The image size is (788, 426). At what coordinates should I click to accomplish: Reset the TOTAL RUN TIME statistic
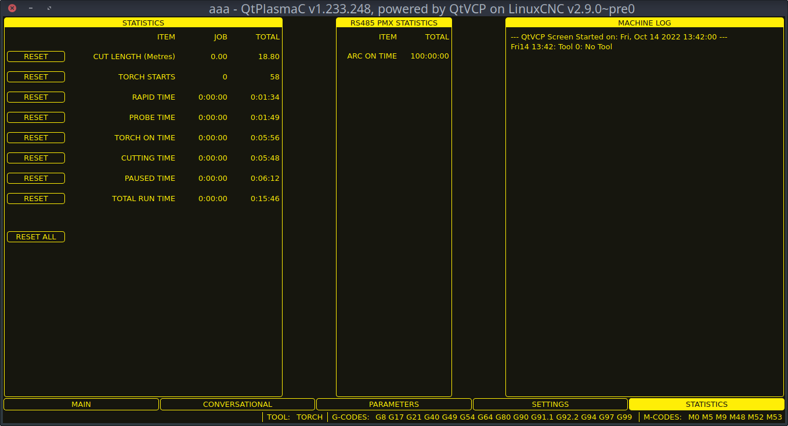click(35, 198)
